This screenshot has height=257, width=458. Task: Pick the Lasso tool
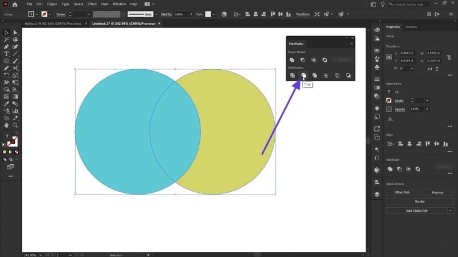pyautogui.click(x=15, y=39)
